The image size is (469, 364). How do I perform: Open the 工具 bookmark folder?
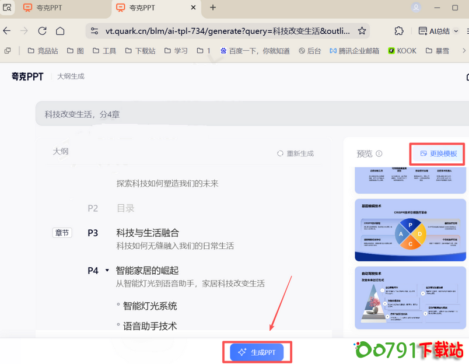click(x=104, y=51)
